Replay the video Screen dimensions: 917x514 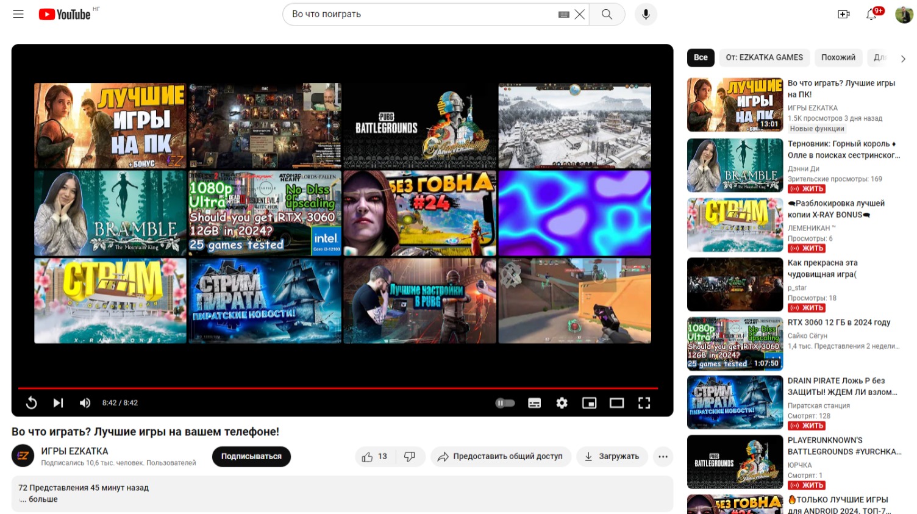[x=31, y=402]
